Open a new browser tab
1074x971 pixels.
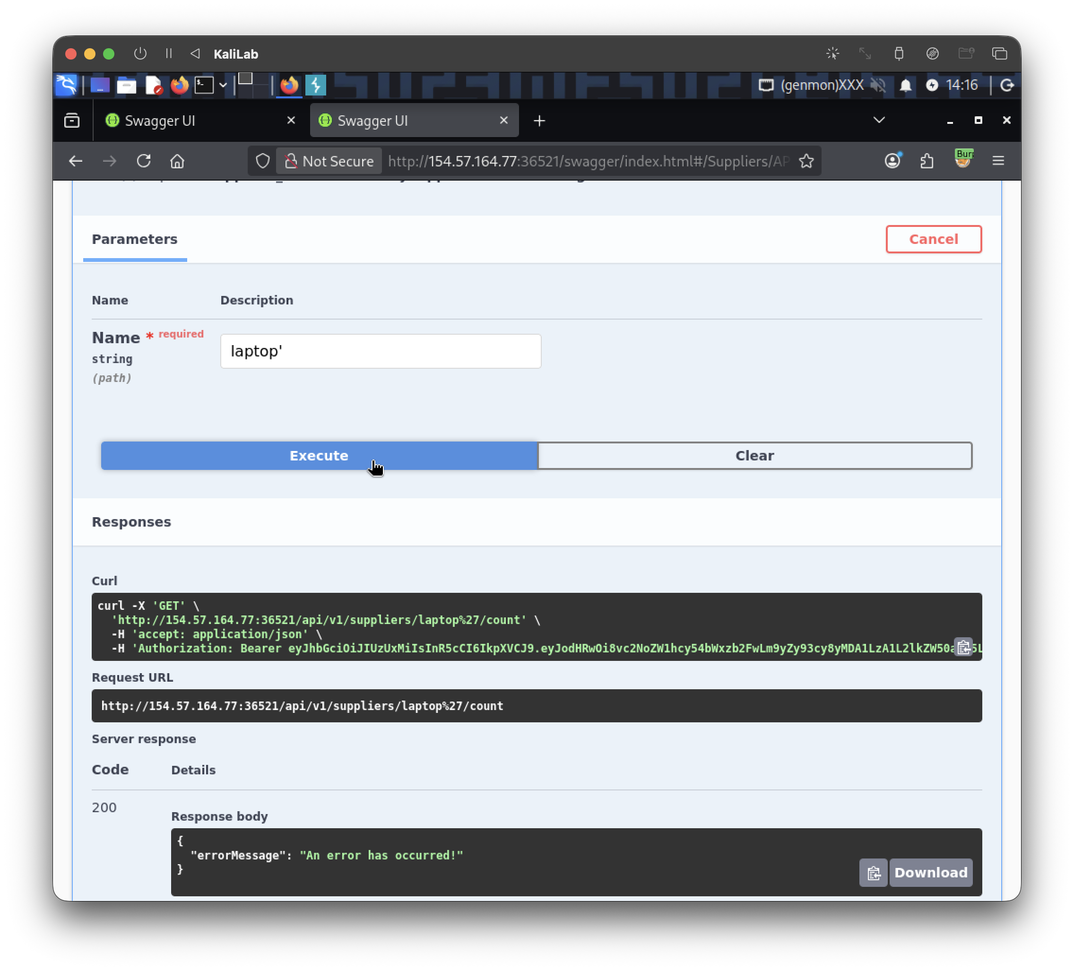(x=539, y=121)
